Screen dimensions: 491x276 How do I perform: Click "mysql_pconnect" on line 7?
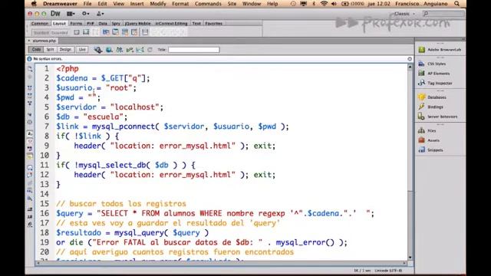(x=124, y=127)
